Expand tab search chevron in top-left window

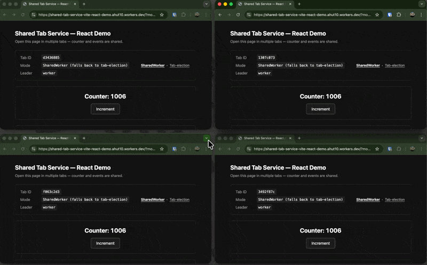(x=207, y=4)
